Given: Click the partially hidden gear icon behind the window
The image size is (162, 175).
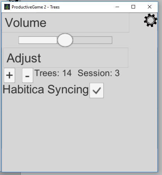Looking at the screenshot, I should click(13, 1).
